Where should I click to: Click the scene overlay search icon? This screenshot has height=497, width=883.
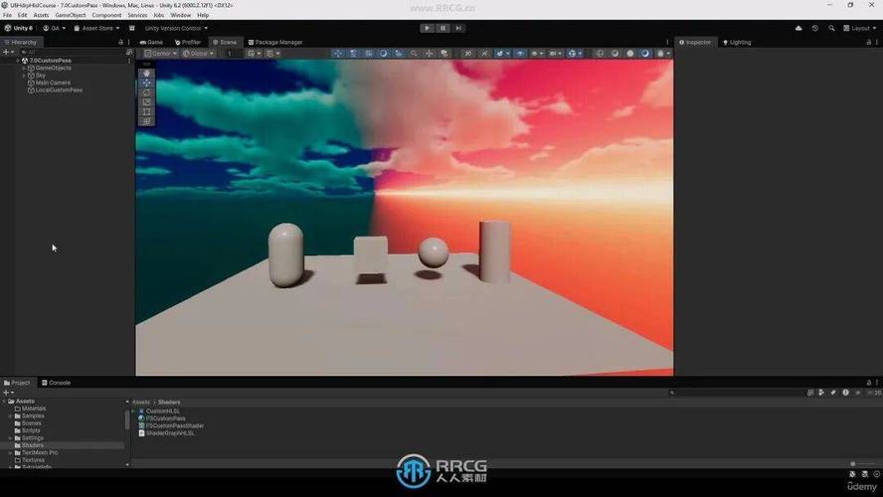pyautogui.click(x=414, y=54)
